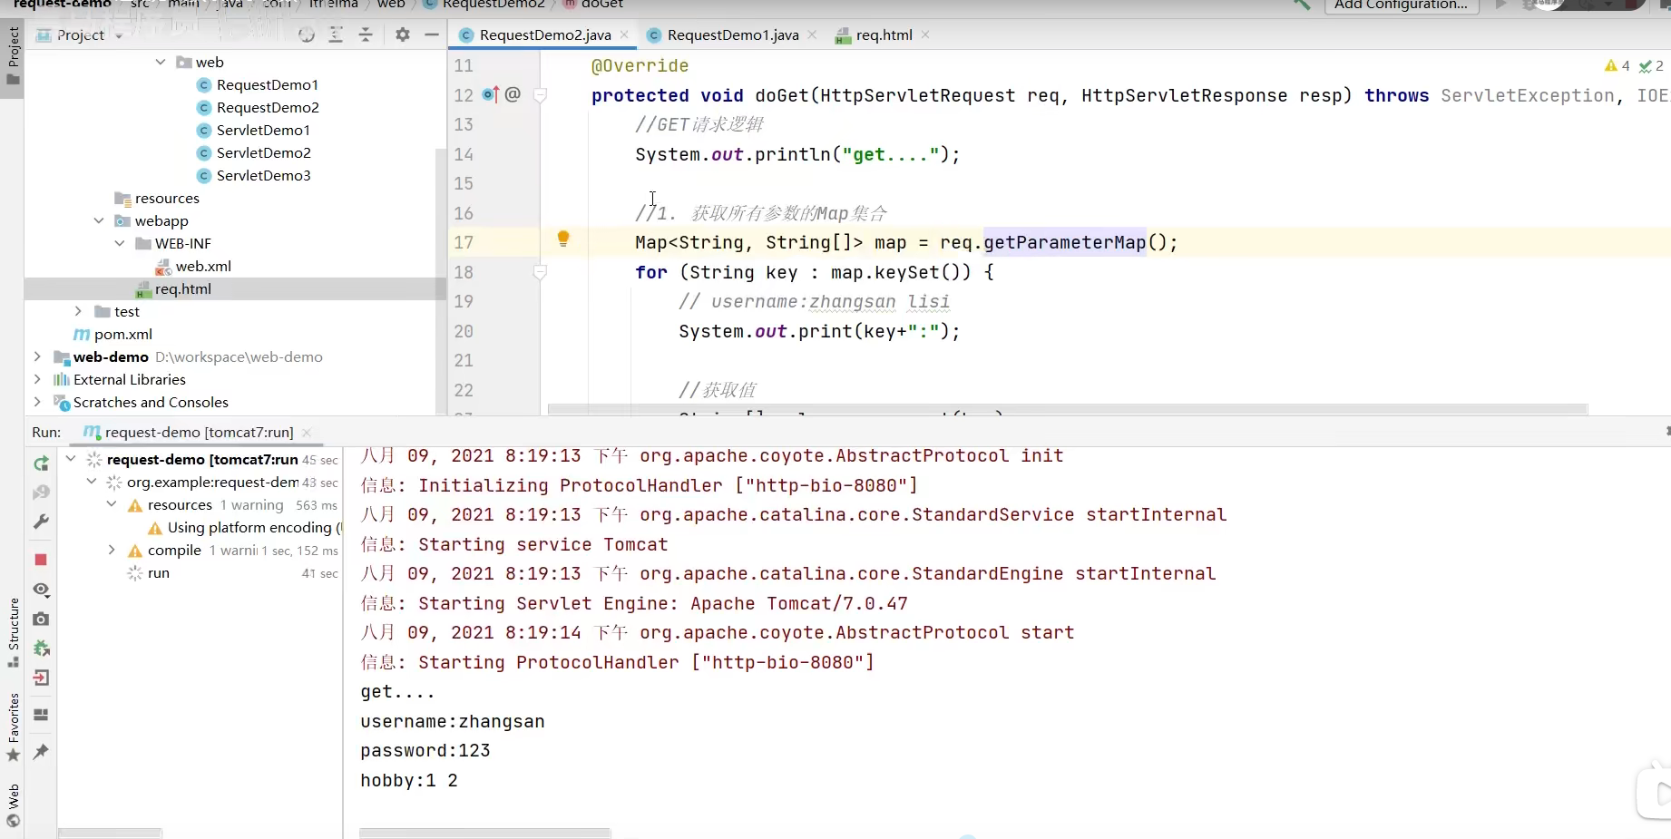Close the RequestDemo2.java tab
Image resolution: width=1671 pixels, height=839 pixels.
624,34
